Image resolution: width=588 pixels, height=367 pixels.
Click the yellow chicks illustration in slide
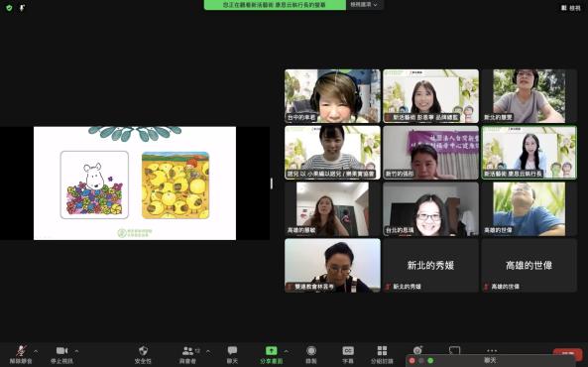176,185
